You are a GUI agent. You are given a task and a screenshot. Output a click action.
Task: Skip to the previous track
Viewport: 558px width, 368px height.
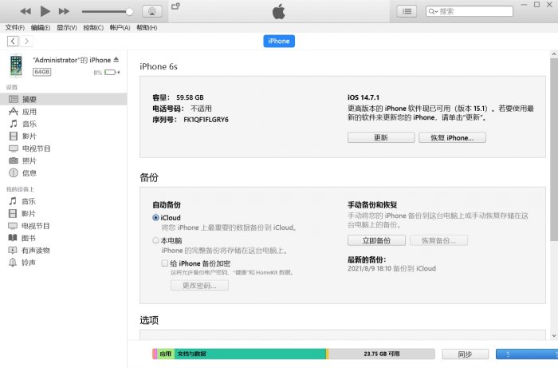(x=25, y=11)
